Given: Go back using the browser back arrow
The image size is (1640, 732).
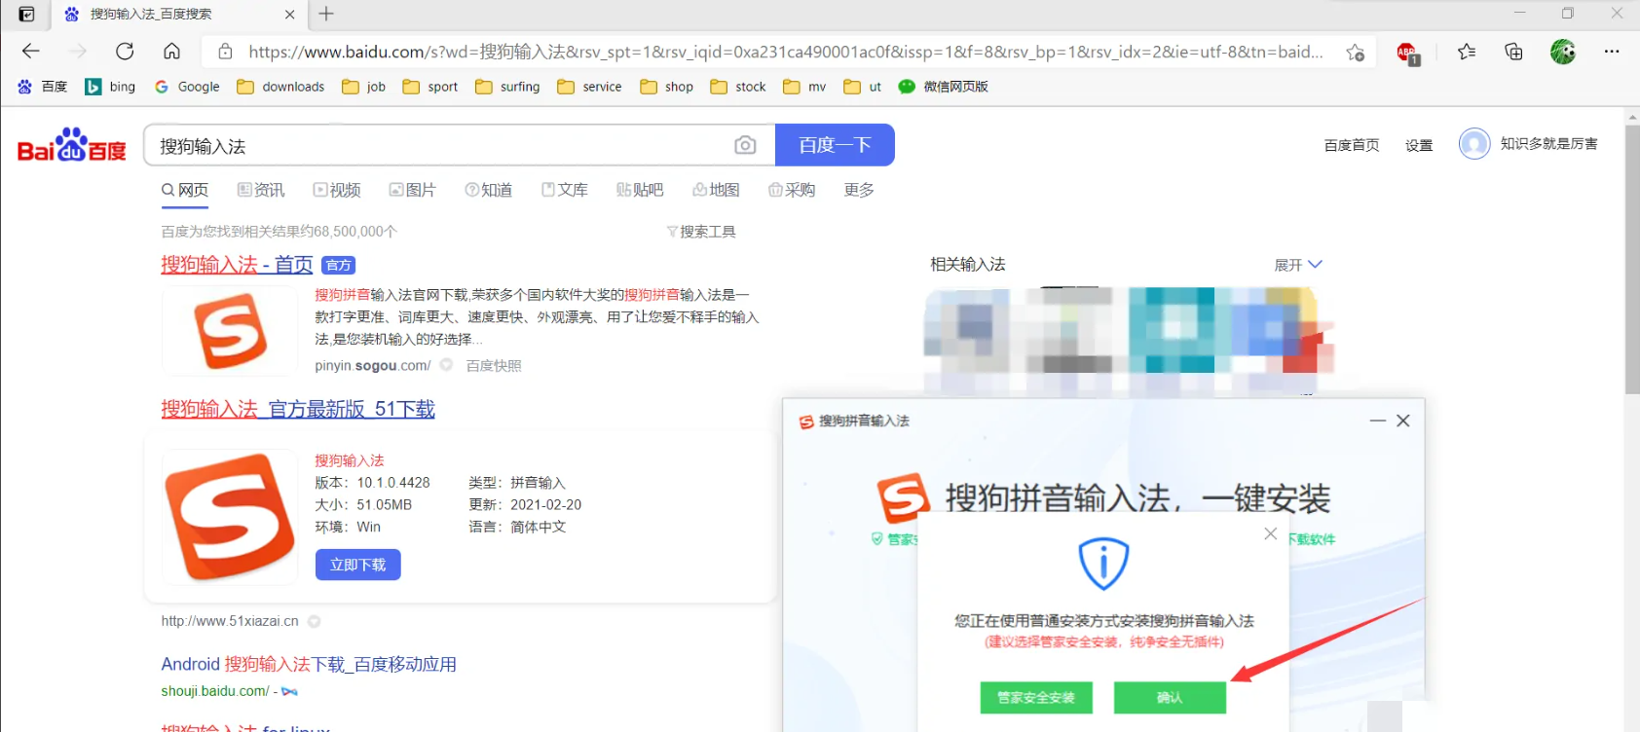Looking at the screenshot, I should tap(31, 52).
